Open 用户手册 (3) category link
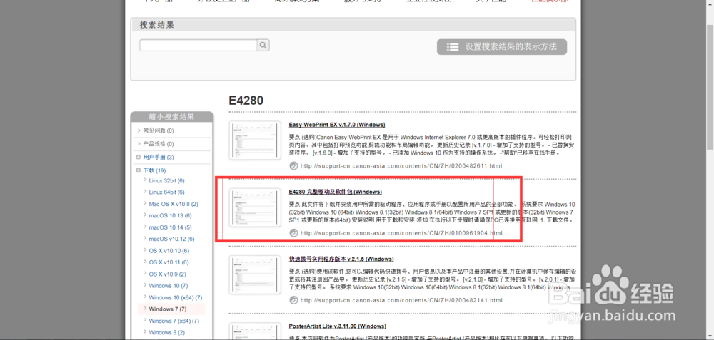The height and width of the screenshot is (340, 714). tap(159, 158)
